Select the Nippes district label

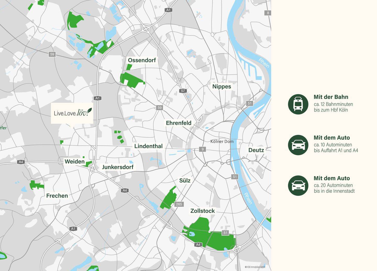point(222,86)
